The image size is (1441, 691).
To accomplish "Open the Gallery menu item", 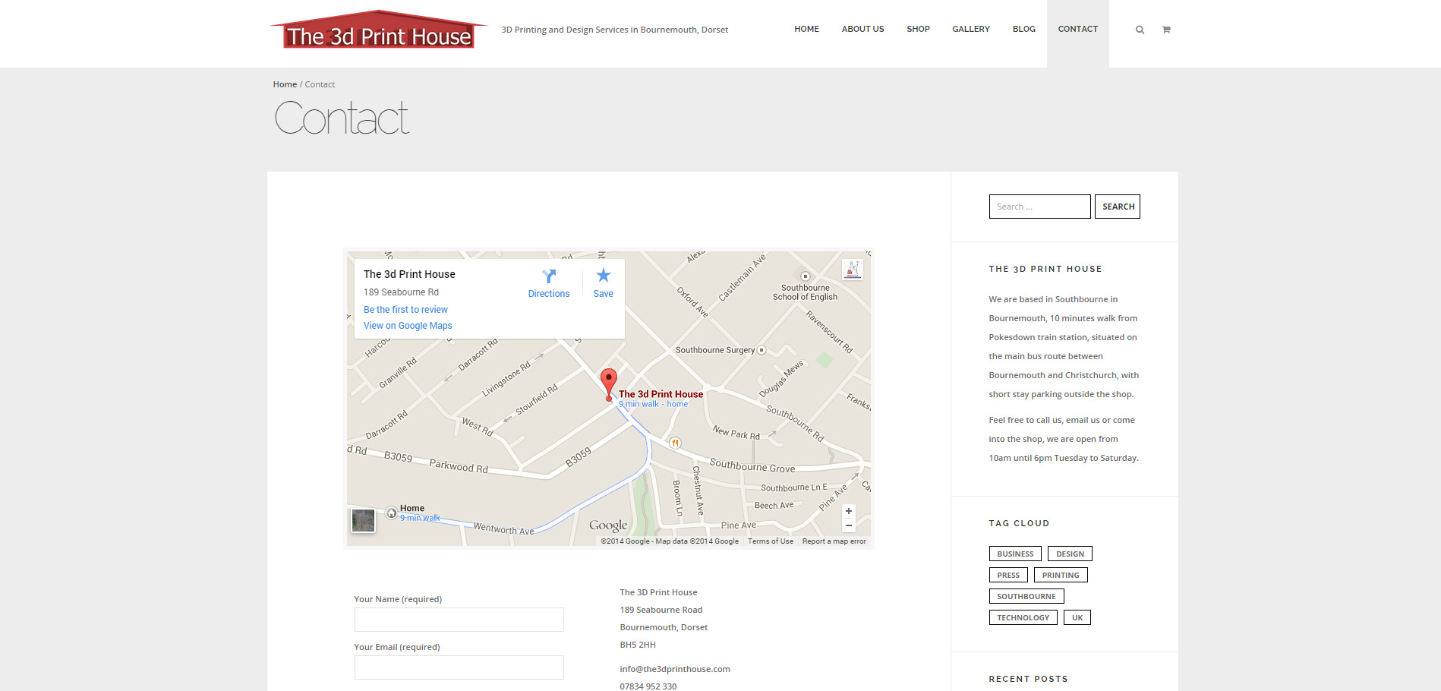I will point(970,29).
